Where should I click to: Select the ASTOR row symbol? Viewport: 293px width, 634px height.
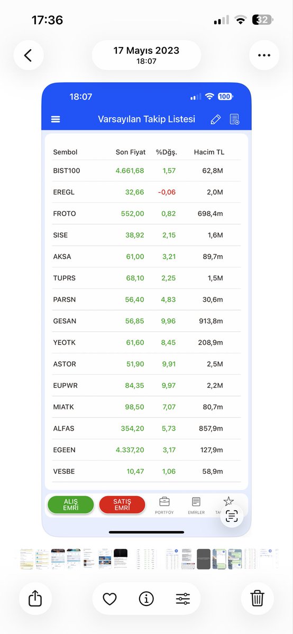pyautogui.click(x=65, y=364)
